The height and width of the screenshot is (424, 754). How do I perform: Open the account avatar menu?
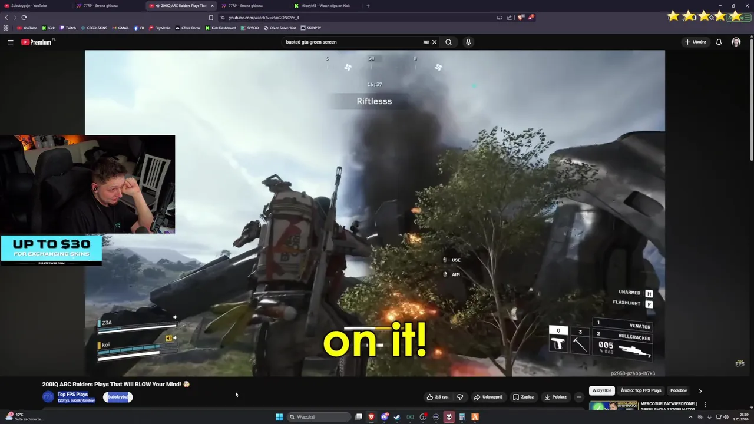[736, 42]
